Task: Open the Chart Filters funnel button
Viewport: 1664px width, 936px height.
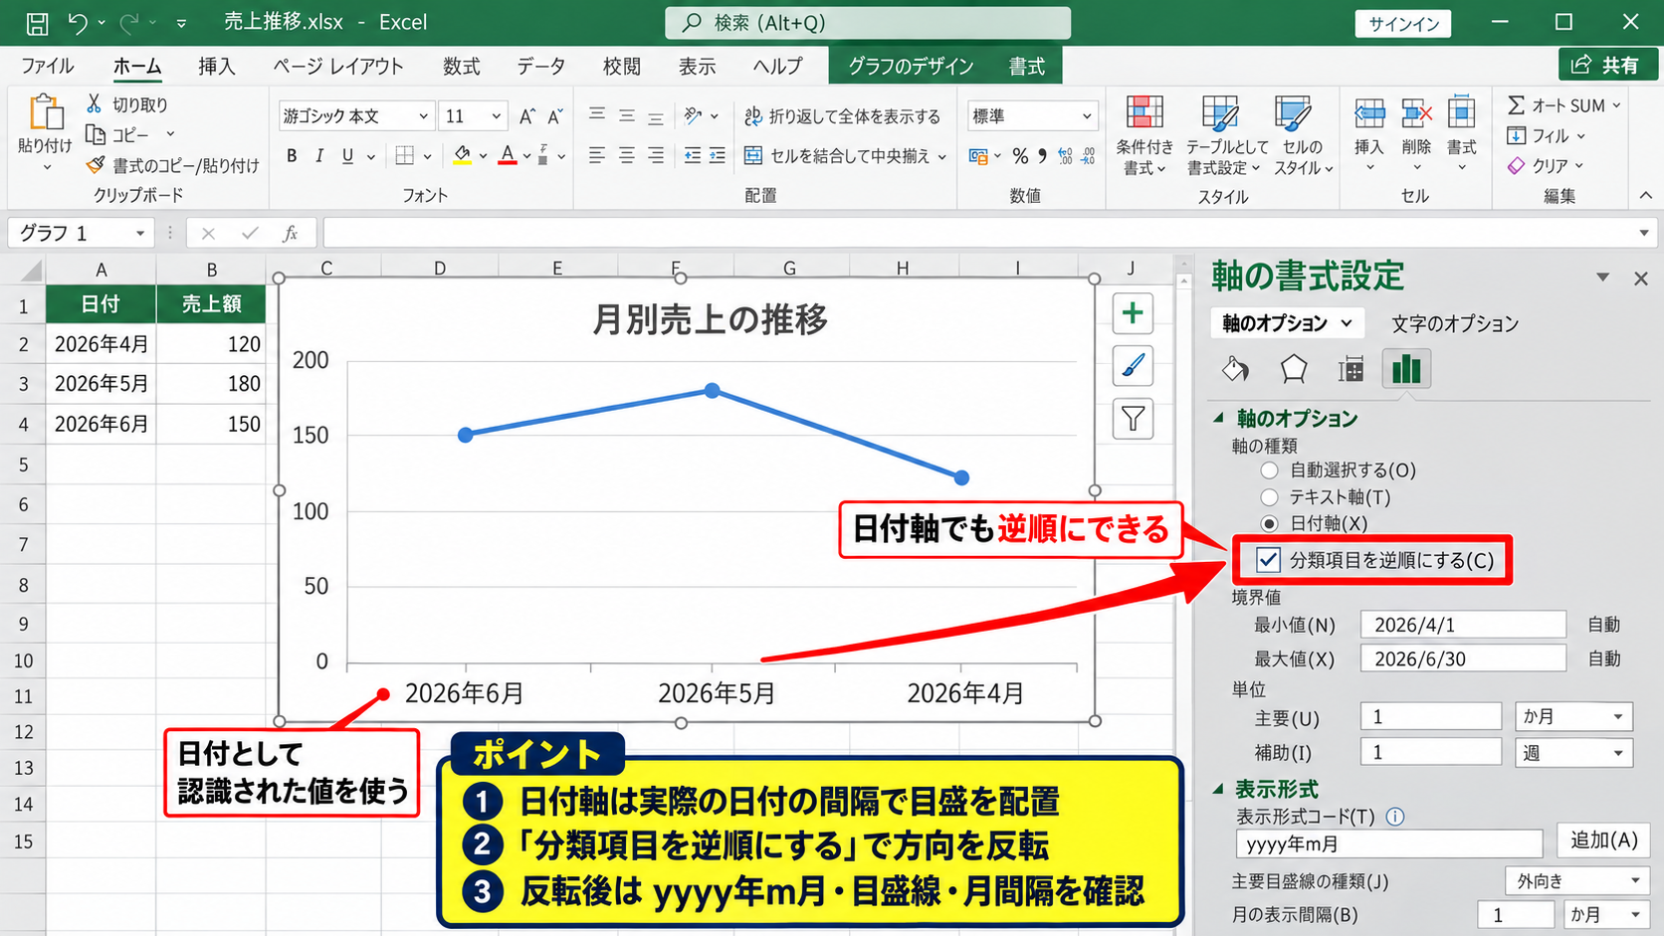Action: click(x=1133, y=419)
